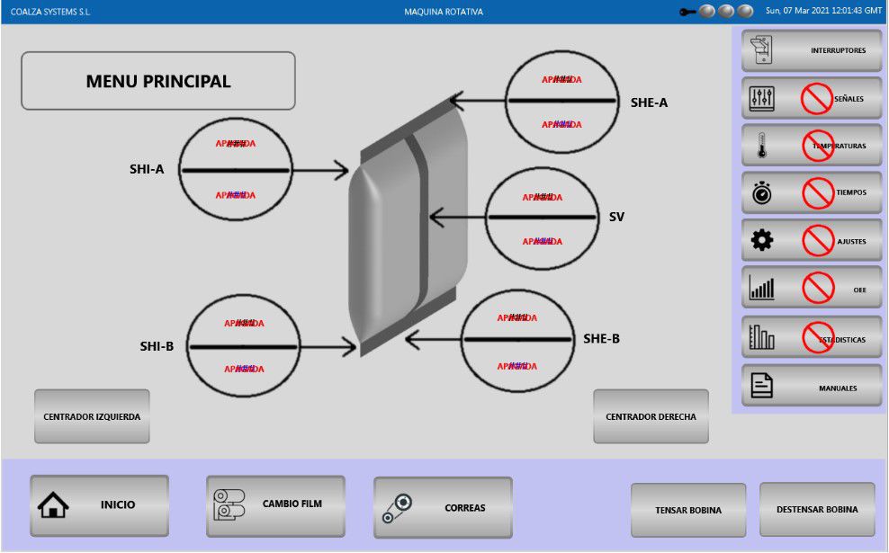
Task: Activate DESTENSAR BOBINA
Action: click(816, 510)
